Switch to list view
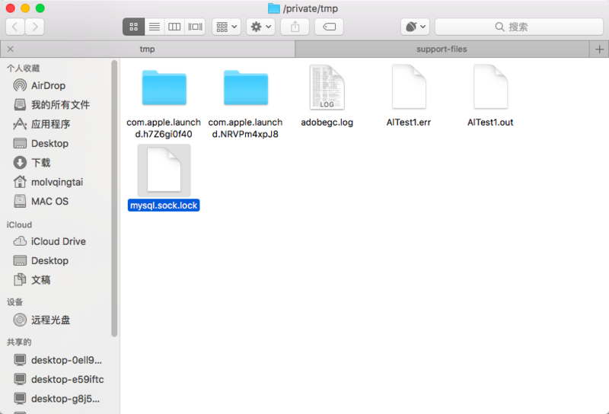 pos(155,27)
